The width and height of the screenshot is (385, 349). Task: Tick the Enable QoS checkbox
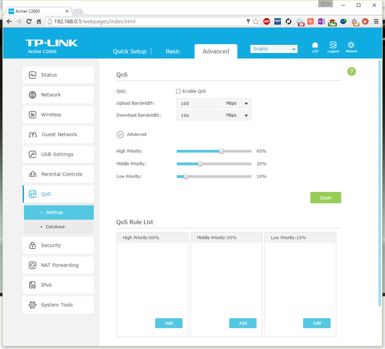click(x=178, y=91)
